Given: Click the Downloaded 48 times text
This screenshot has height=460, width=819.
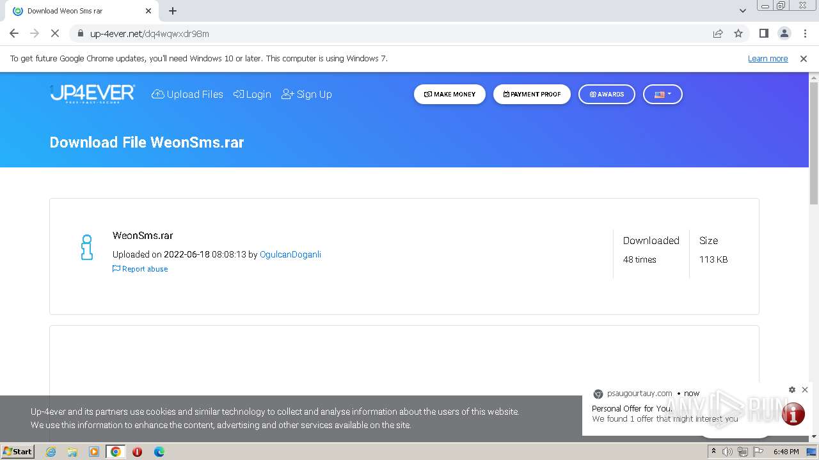Looking at the screenshot, I should click(x=651, y=250).
